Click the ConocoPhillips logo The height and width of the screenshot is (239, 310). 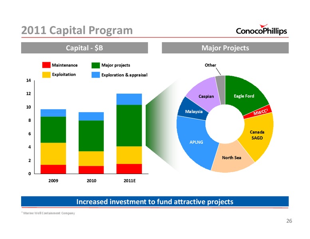(x=261, y=29)
